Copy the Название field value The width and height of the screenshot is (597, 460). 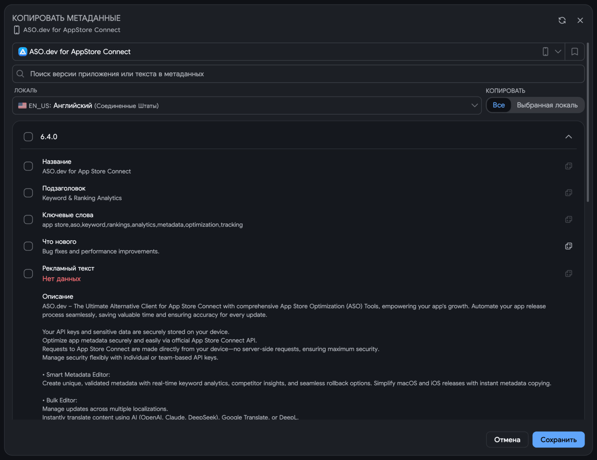pyautogui.click(x=568, y=166)
